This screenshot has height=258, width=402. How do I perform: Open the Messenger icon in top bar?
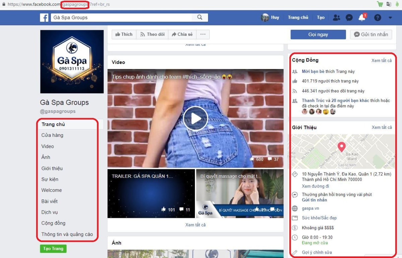[x=349, y=18]
